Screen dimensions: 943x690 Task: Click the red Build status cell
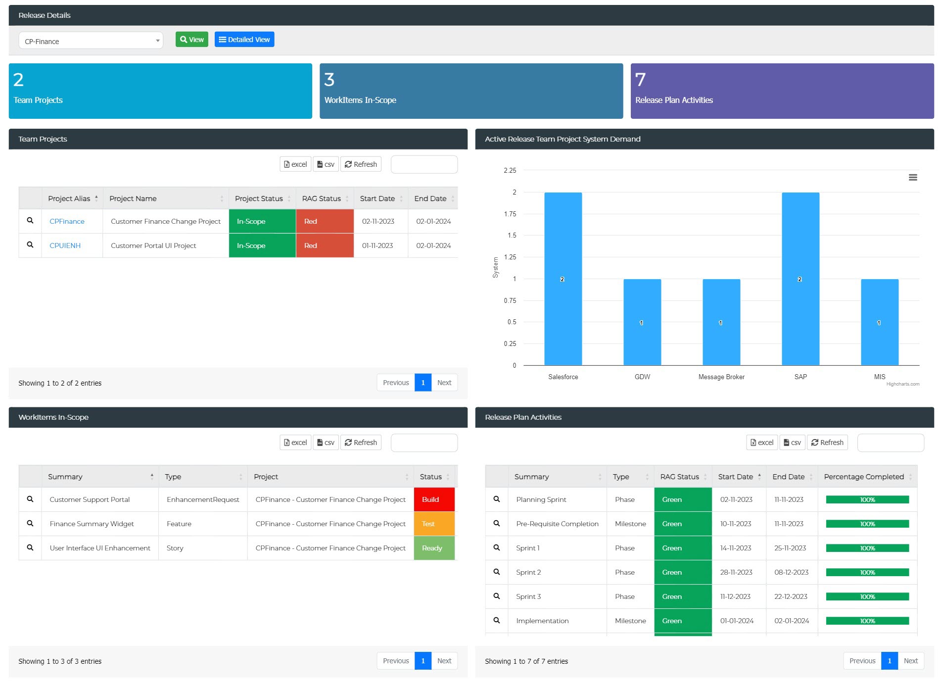pos(434,499)
